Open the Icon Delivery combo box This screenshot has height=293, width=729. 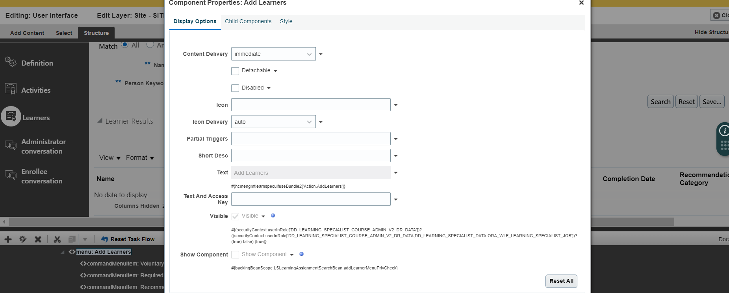[x=273, y=122]
